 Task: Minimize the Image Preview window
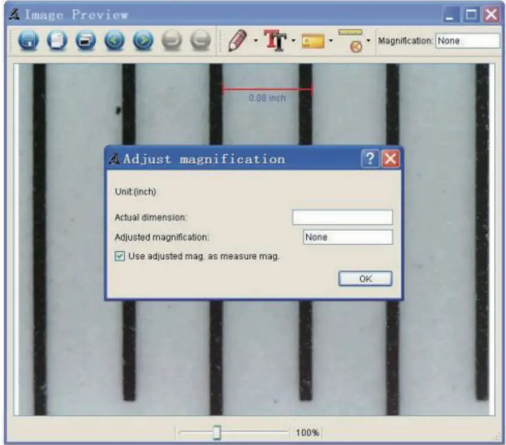click(450, 14)
